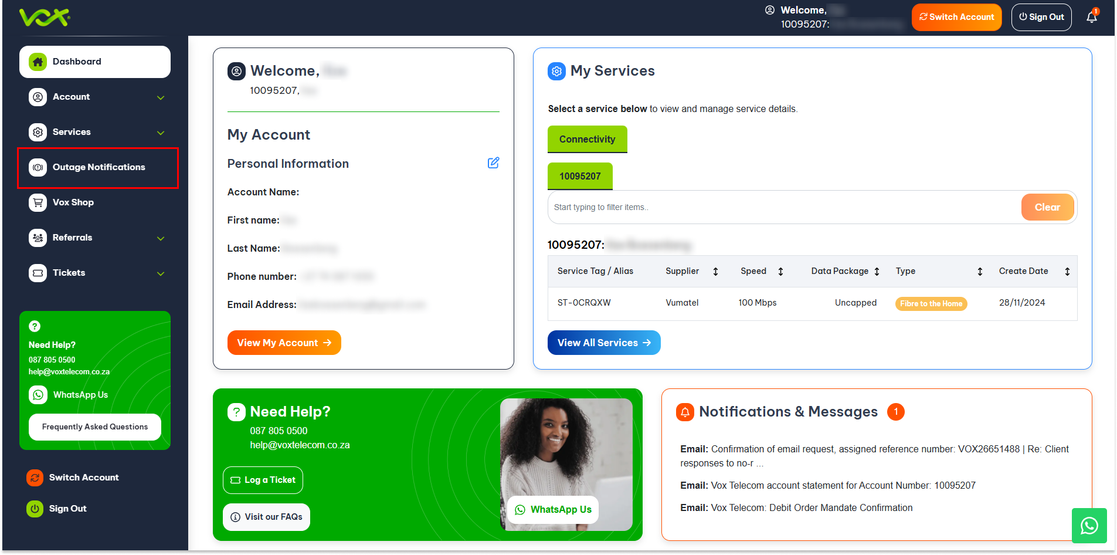Click the Vox Shop cart icon
1117x555 pixels.
click(x=38, y=202)
